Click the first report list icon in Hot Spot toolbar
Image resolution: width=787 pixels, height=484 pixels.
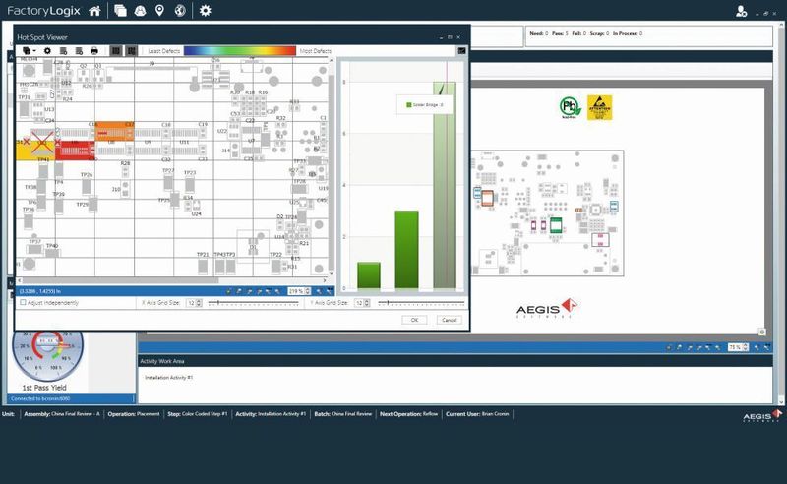(x=63, y=51)
